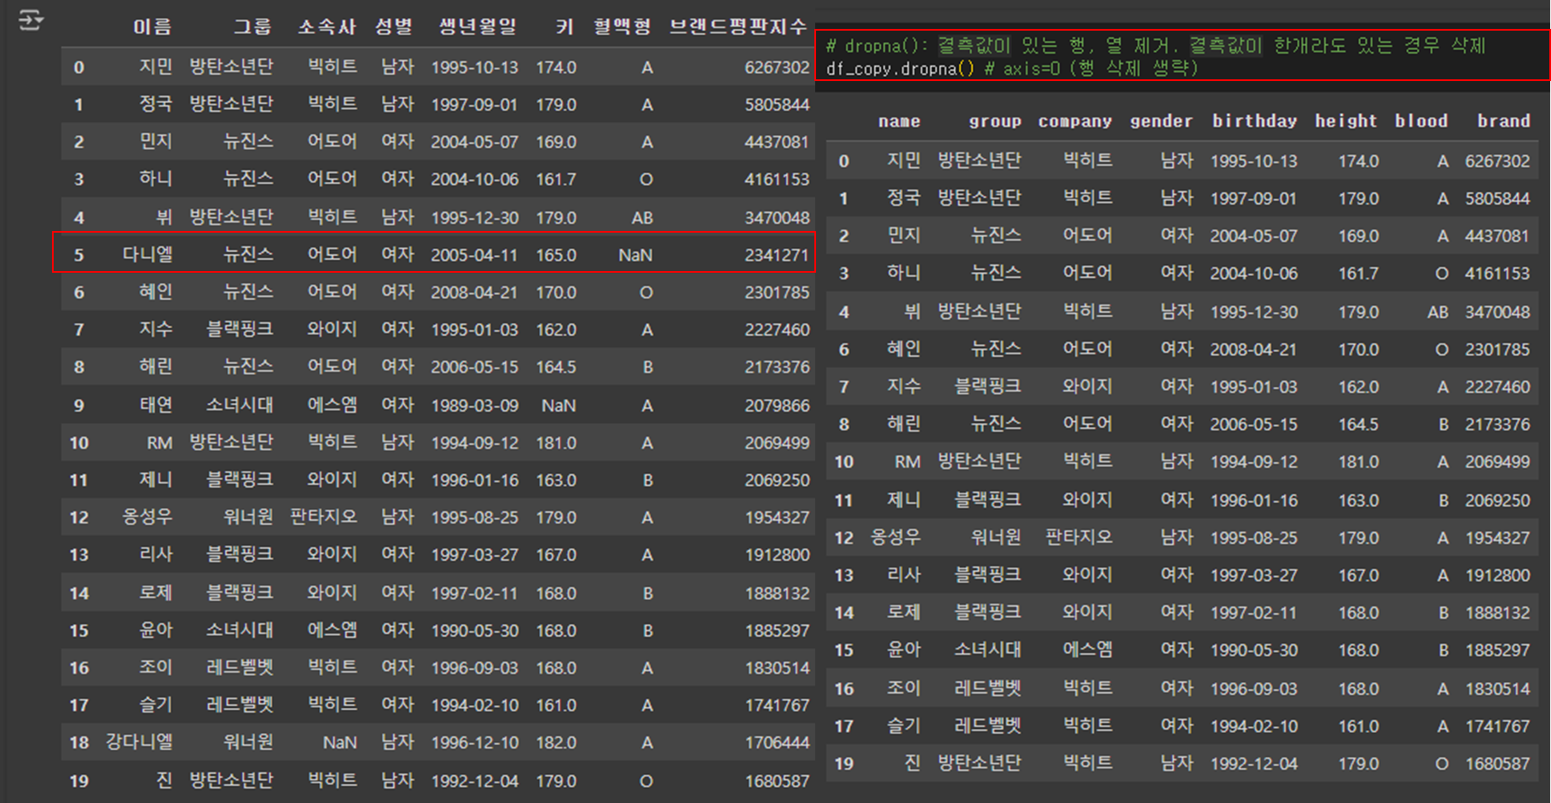Click the 'gender' column header
This screenshot has height=803, width=1551.
[x=1161, y=121]
